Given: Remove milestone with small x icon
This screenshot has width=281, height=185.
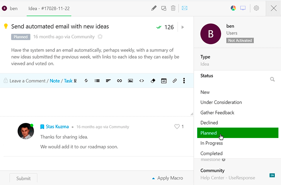Looking at the screenshot, I should pos(223,160).
